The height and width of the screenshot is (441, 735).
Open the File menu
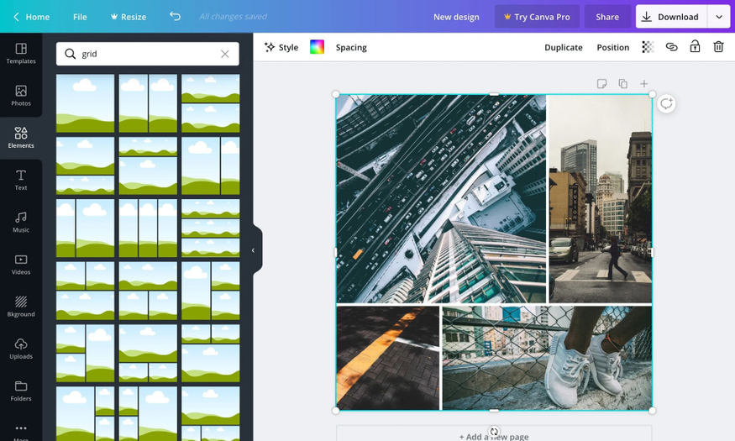pos(80,17)
